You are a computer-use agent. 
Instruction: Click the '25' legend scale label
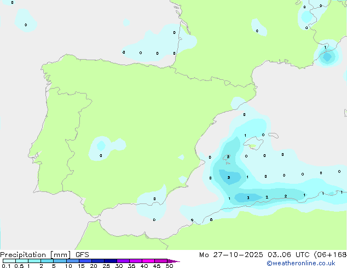(x=106, y=266)
